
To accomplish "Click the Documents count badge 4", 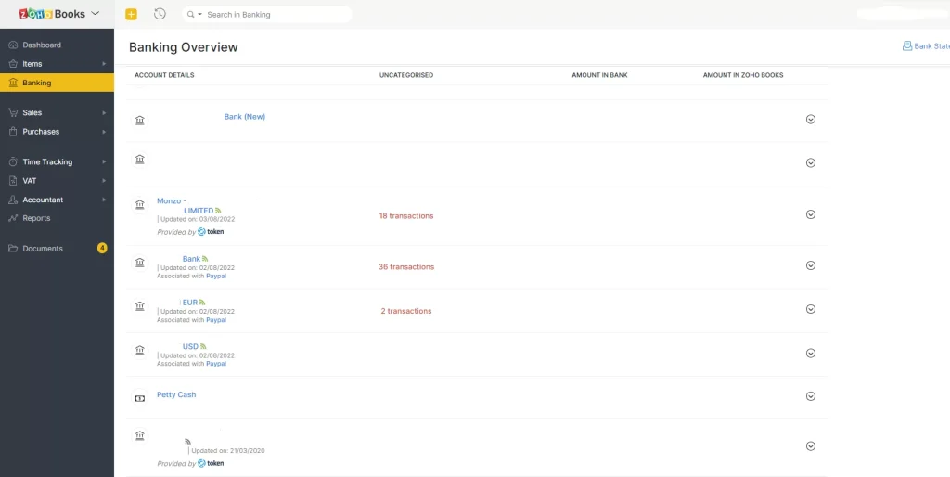I will tap(102, 248).
